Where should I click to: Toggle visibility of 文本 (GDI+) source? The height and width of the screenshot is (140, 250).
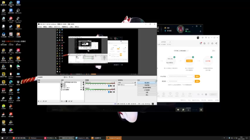81,88
